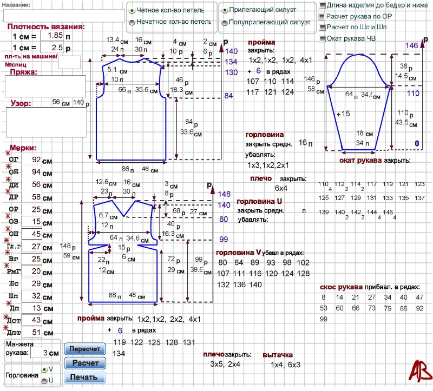Select the sleeve pattern diagram
433x391 pixels.
click(x=359, y=103)
